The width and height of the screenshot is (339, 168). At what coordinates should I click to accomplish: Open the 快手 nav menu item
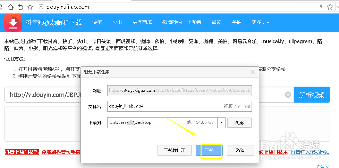[x=97, y=22]
